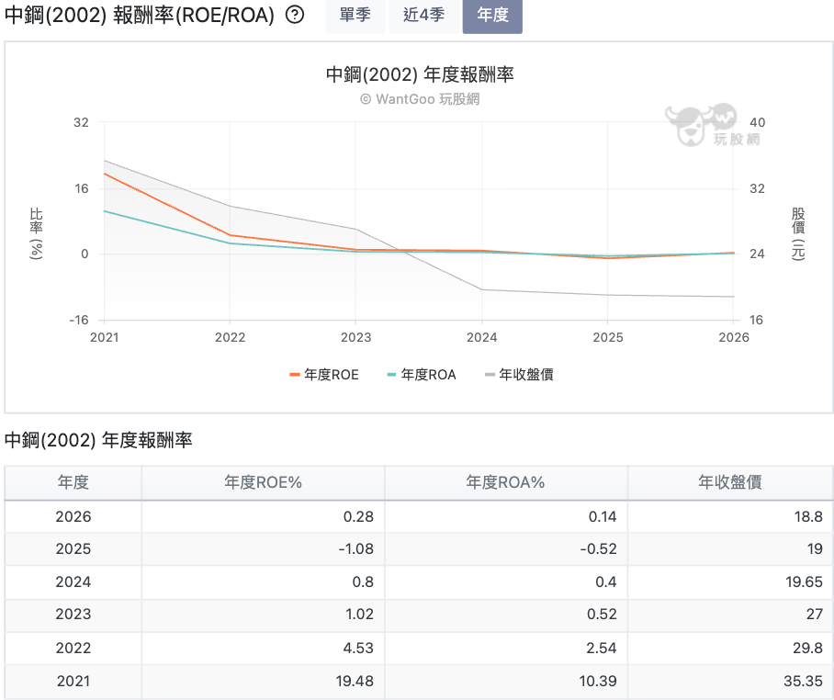Image resolution: width=834 pixels, height=700 pixels.
Task: Click the WantGoo 玩股網 credit link
Action: pyautogui.click(x=420, y=99)
